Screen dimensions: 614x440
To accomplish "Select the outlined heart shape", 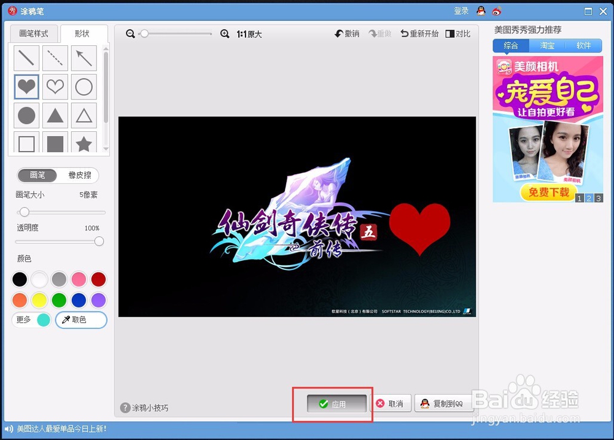I will click(55, 87).
